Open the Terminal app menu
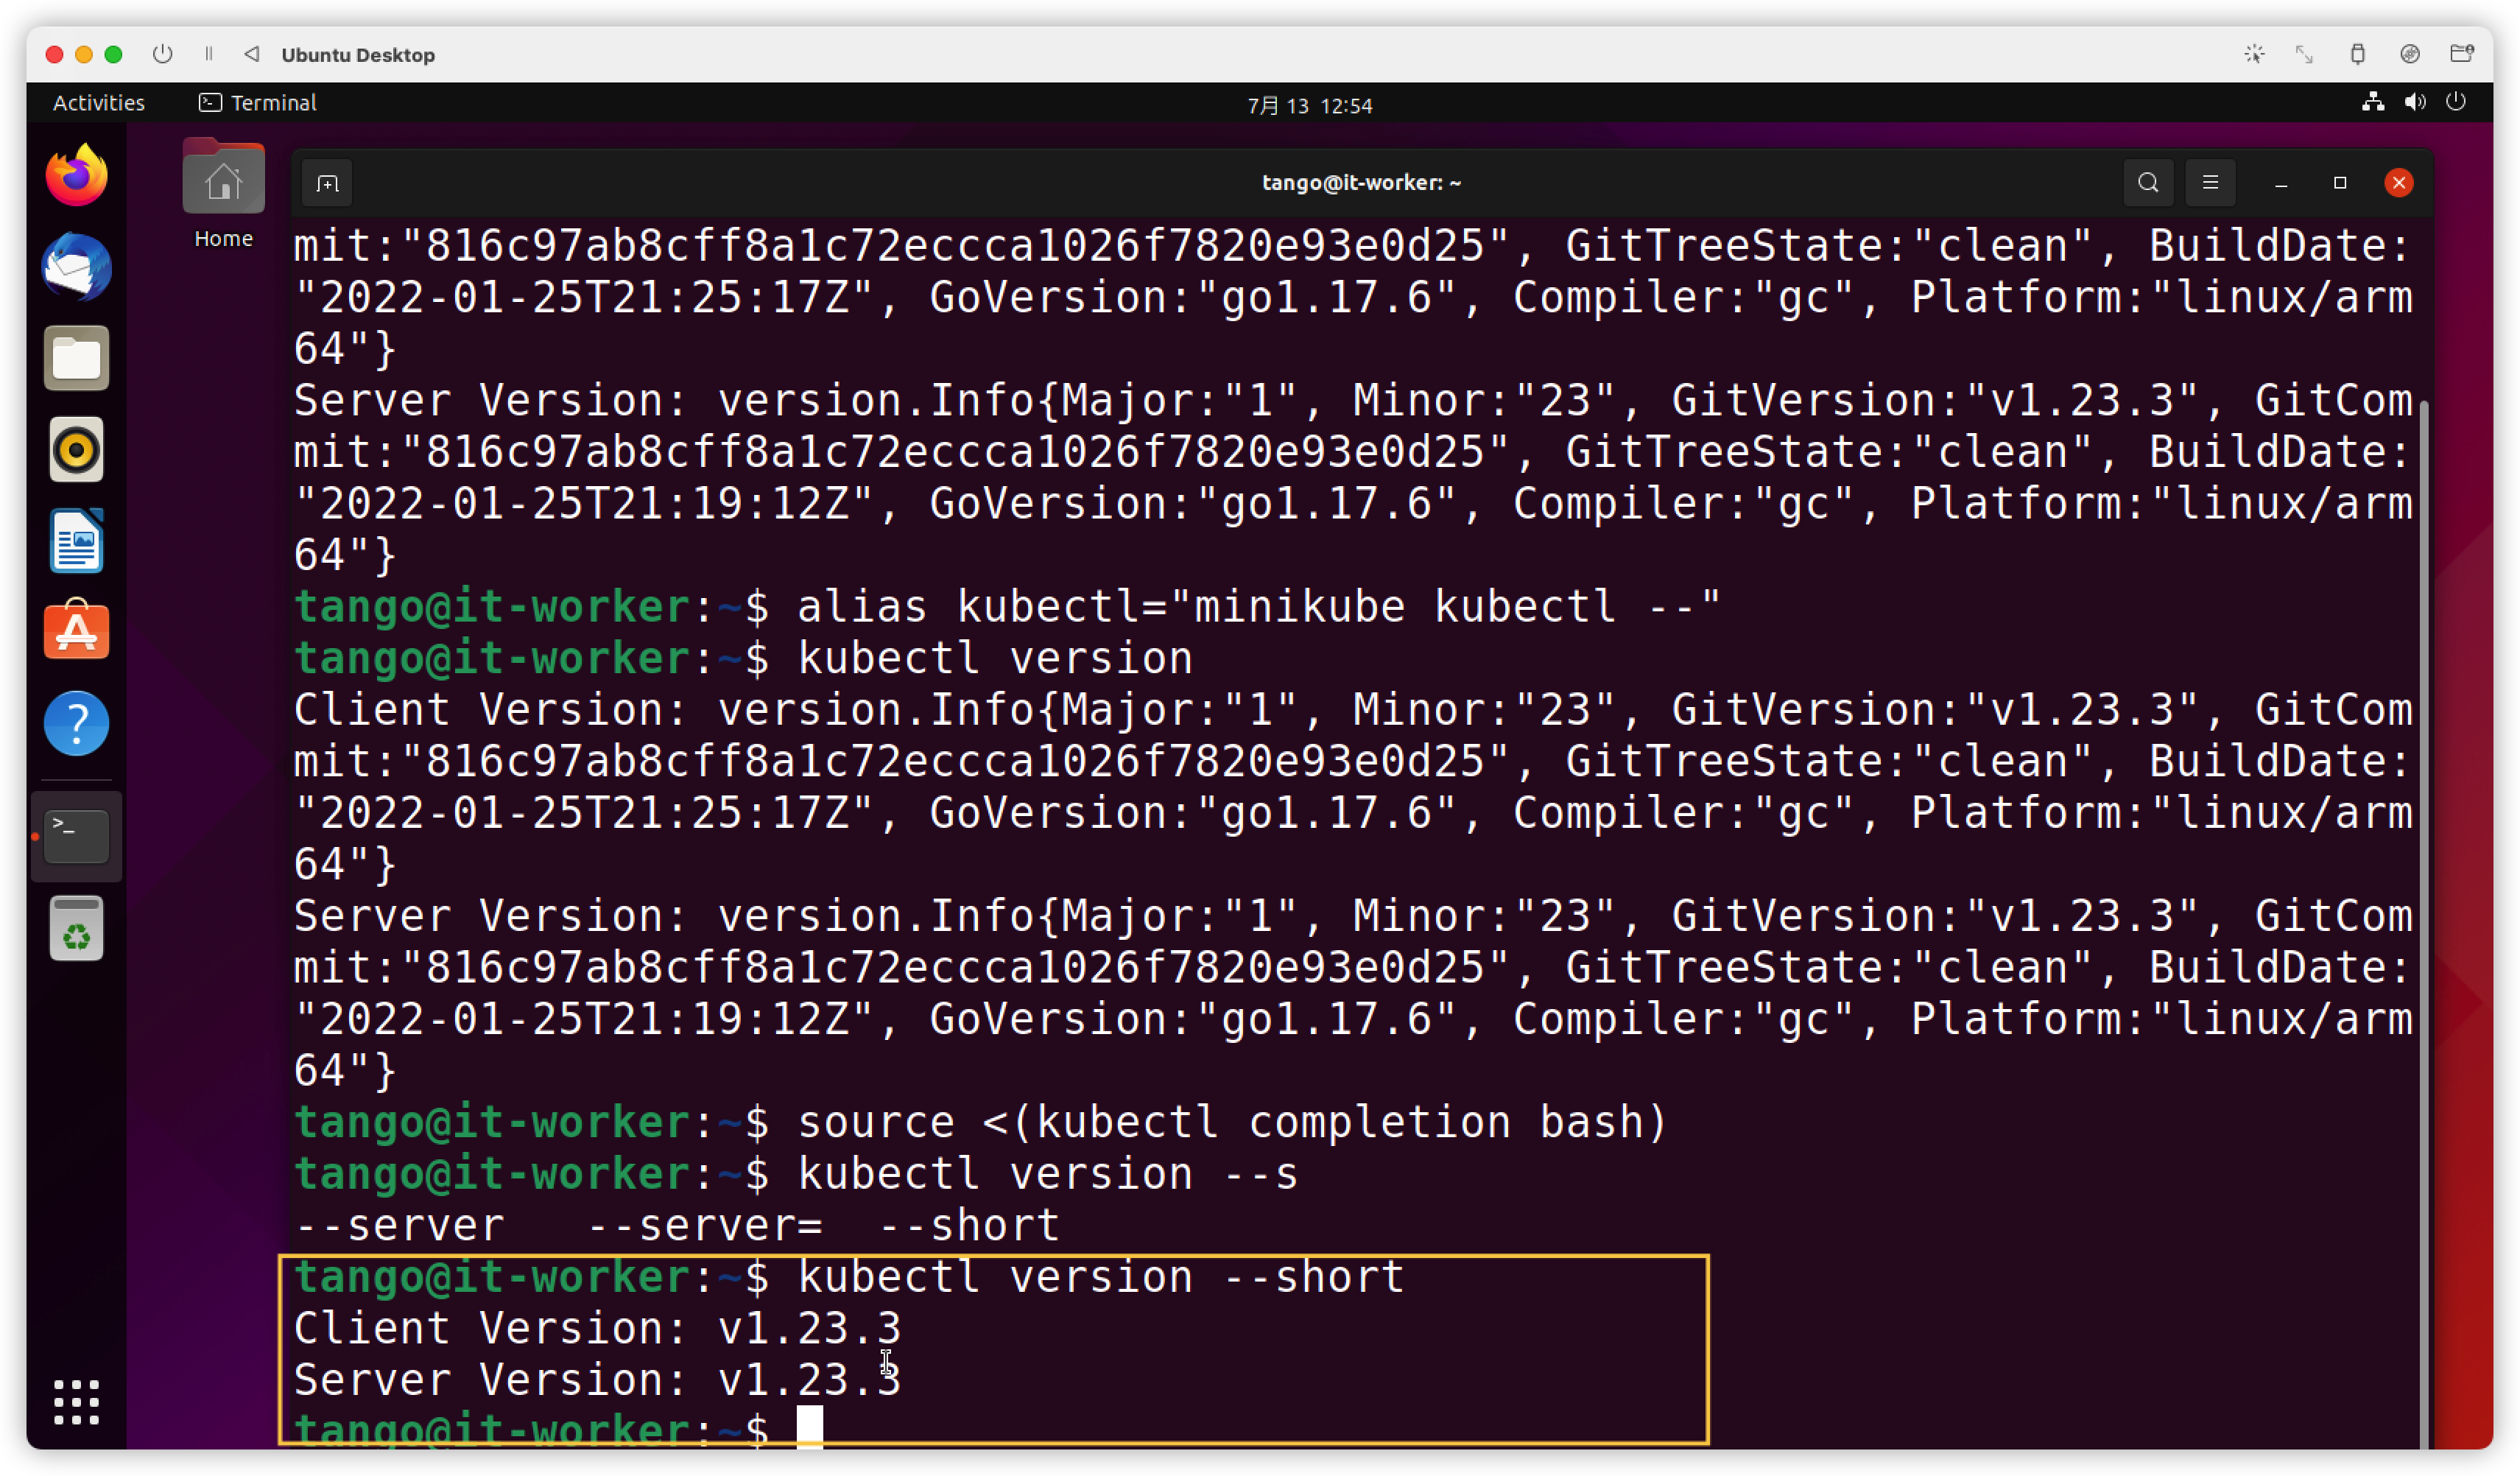Image resolution: width=2520 pixels, height=1476 pixels. (258, 103)
